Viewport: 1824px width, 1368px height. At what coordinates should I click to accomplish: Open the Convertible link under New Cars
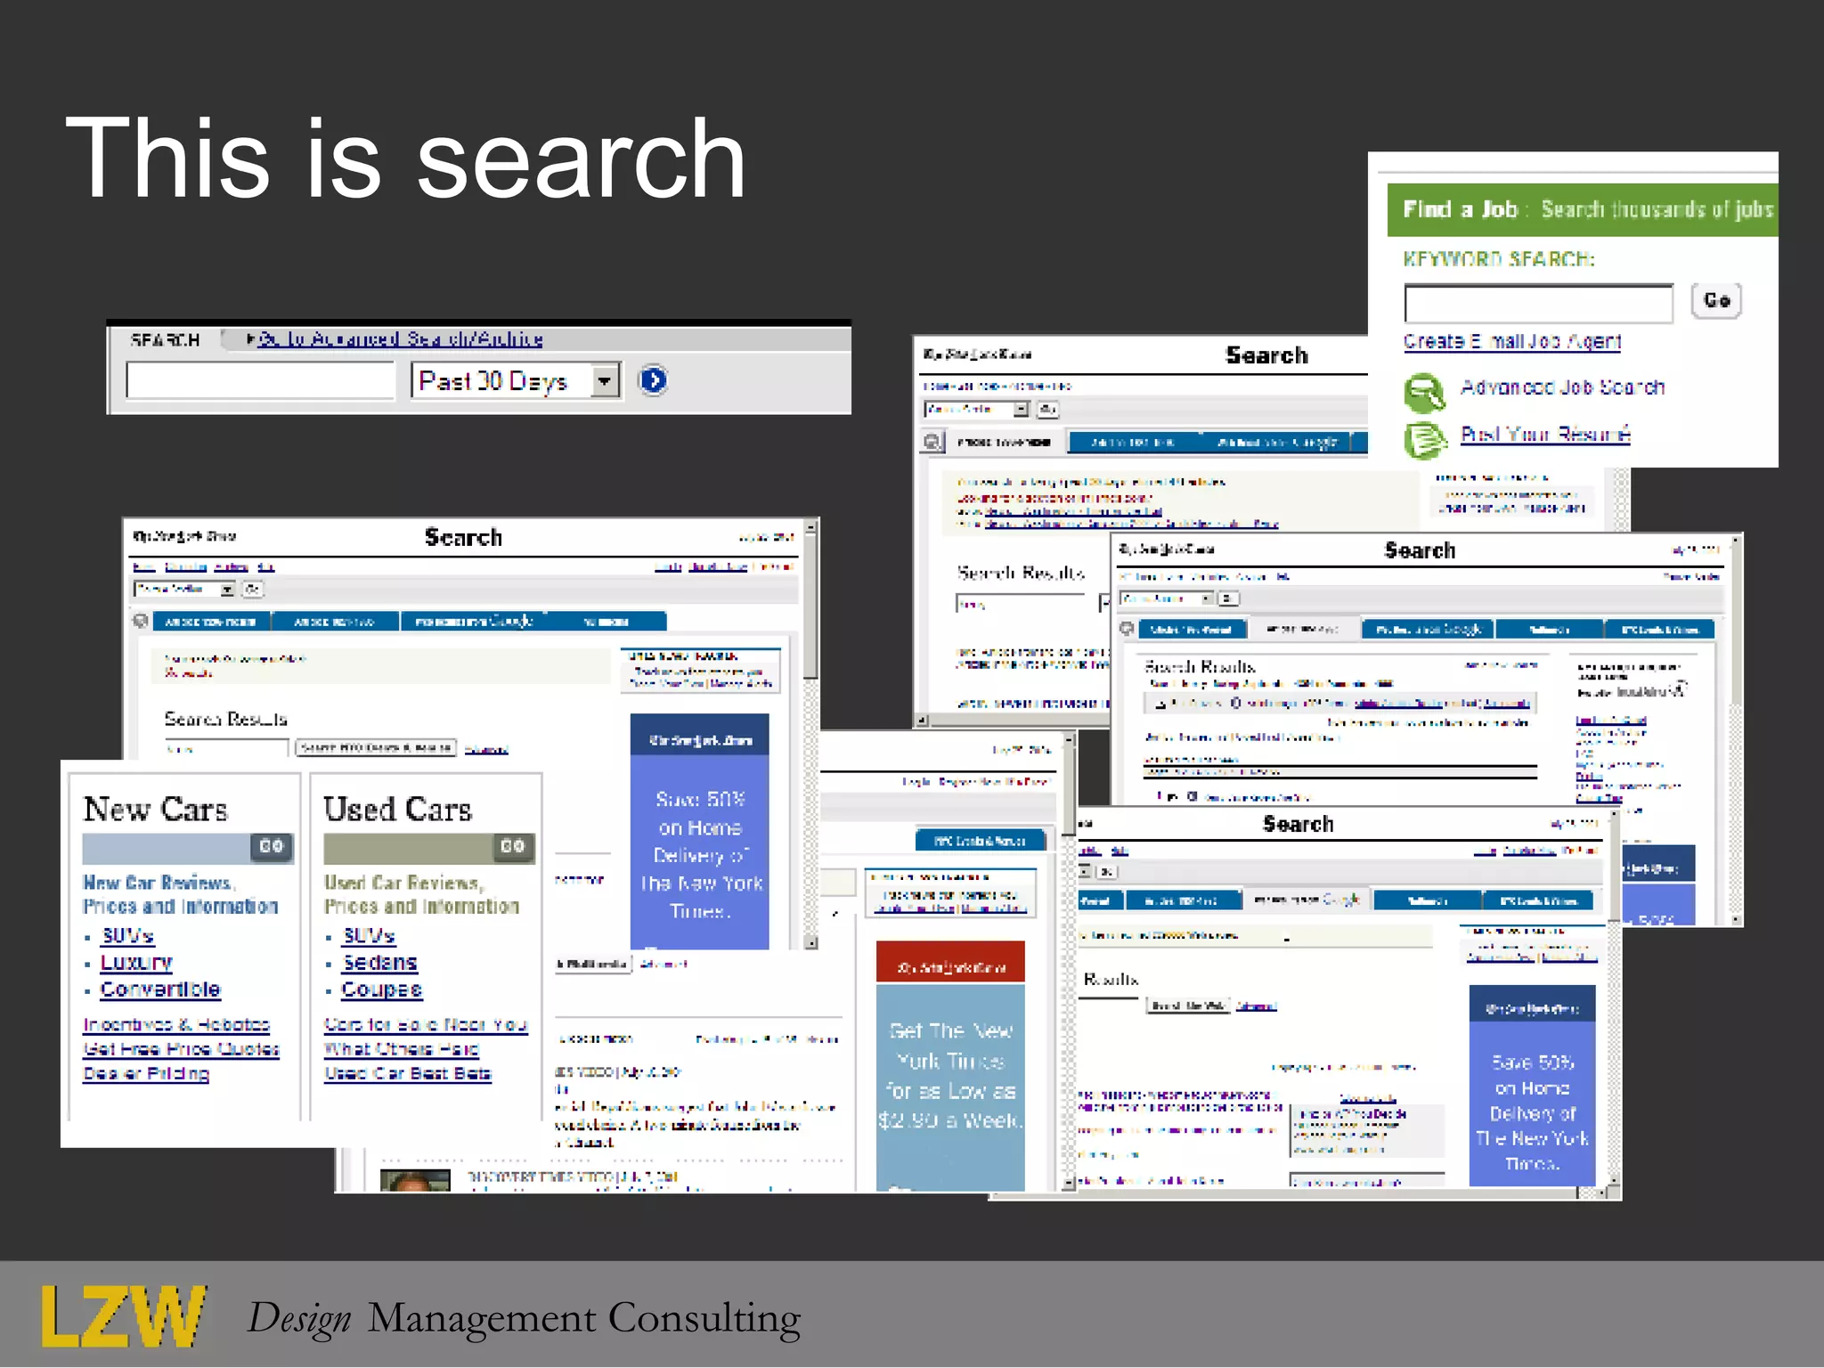(160, 989)
